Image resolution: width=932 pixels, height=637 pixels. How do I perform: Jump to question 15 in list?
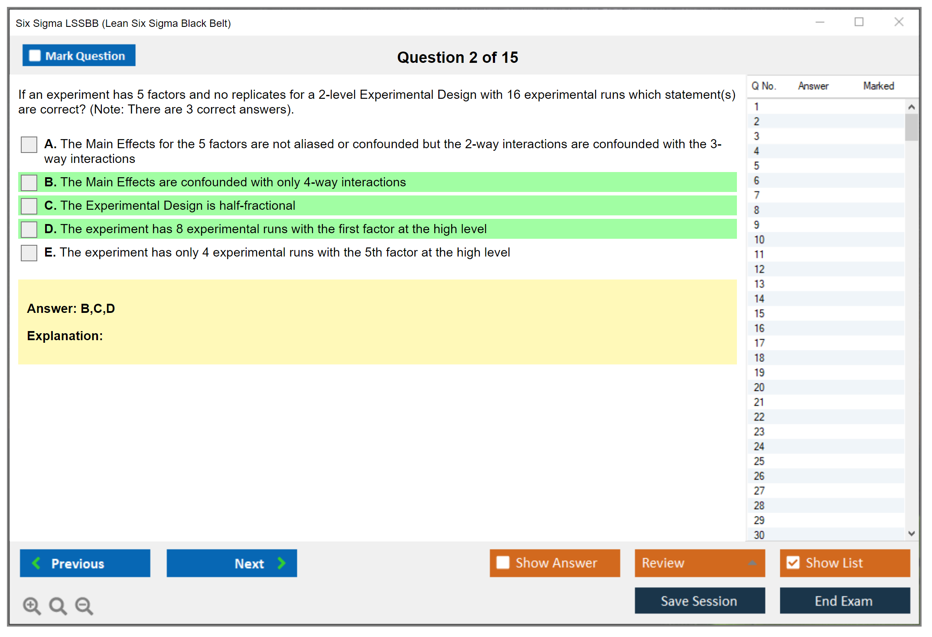759,313
